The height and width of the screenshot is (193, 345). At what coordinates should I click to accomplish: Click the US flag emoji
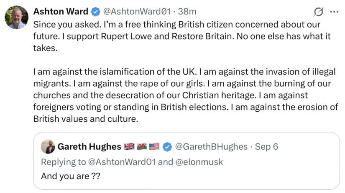[154, 146]
